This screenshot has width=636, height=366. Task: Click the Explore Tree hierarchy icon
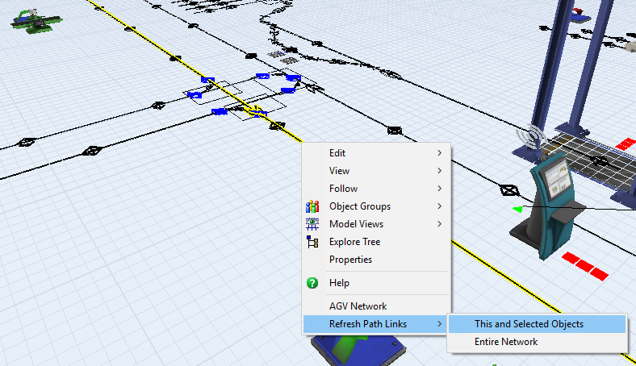tap(312, 242)
